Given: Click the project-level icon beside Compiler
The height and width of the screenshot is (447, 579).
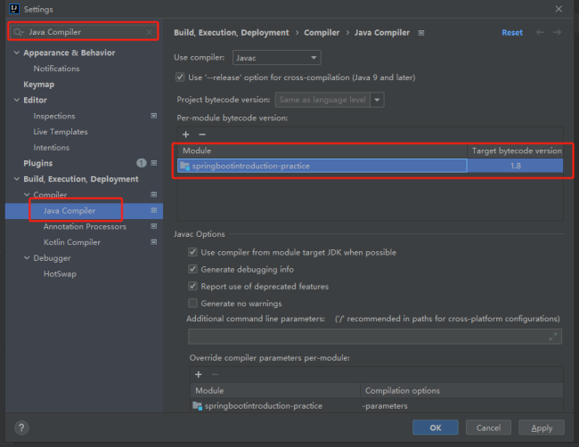Looking at the screenshot, I should pos(153,194).
